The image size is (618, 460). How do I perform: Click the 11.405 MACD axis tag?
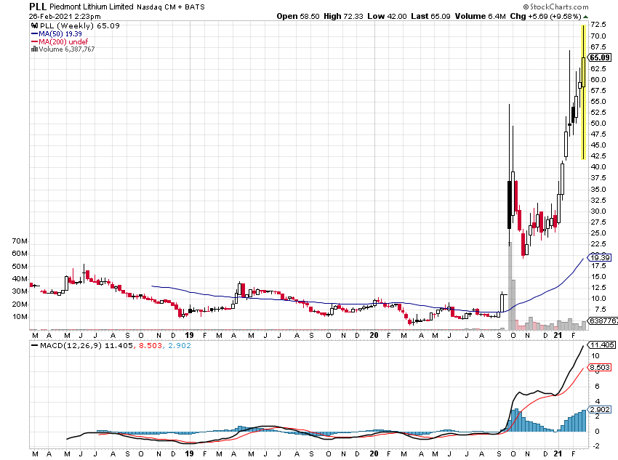[601, 345]
